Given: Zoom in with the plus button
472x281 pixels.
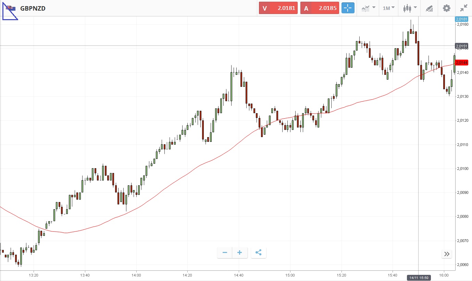Looking at the screenshot, I should coord(240,253).
